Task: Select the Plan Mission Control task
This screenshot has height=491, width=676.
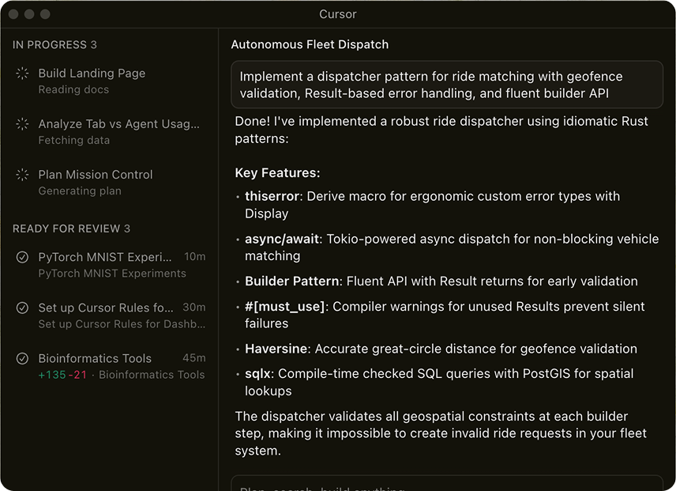Action: pyautogui.click(x=96, y=175)
